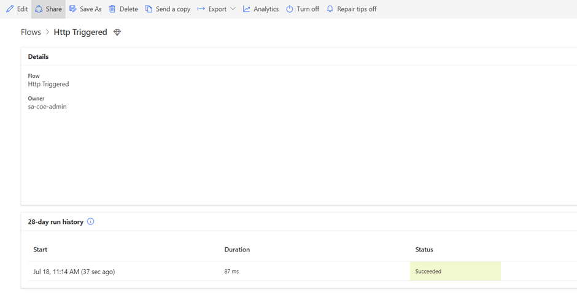577x306 pixels.
Task: Click the Duration column header
Action: tap(237, 250)
